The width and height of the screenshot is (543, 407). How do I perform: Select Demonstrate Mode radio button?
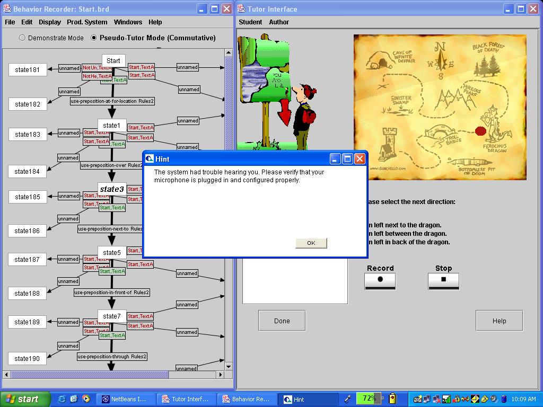[x=22, y=38]
